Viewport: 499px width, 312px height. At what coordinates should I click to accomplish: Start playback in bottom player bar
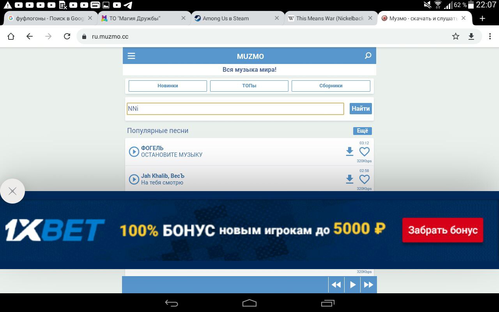[352, 285]
